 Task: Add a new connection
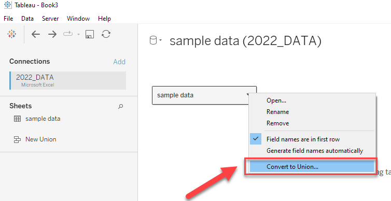119,62
